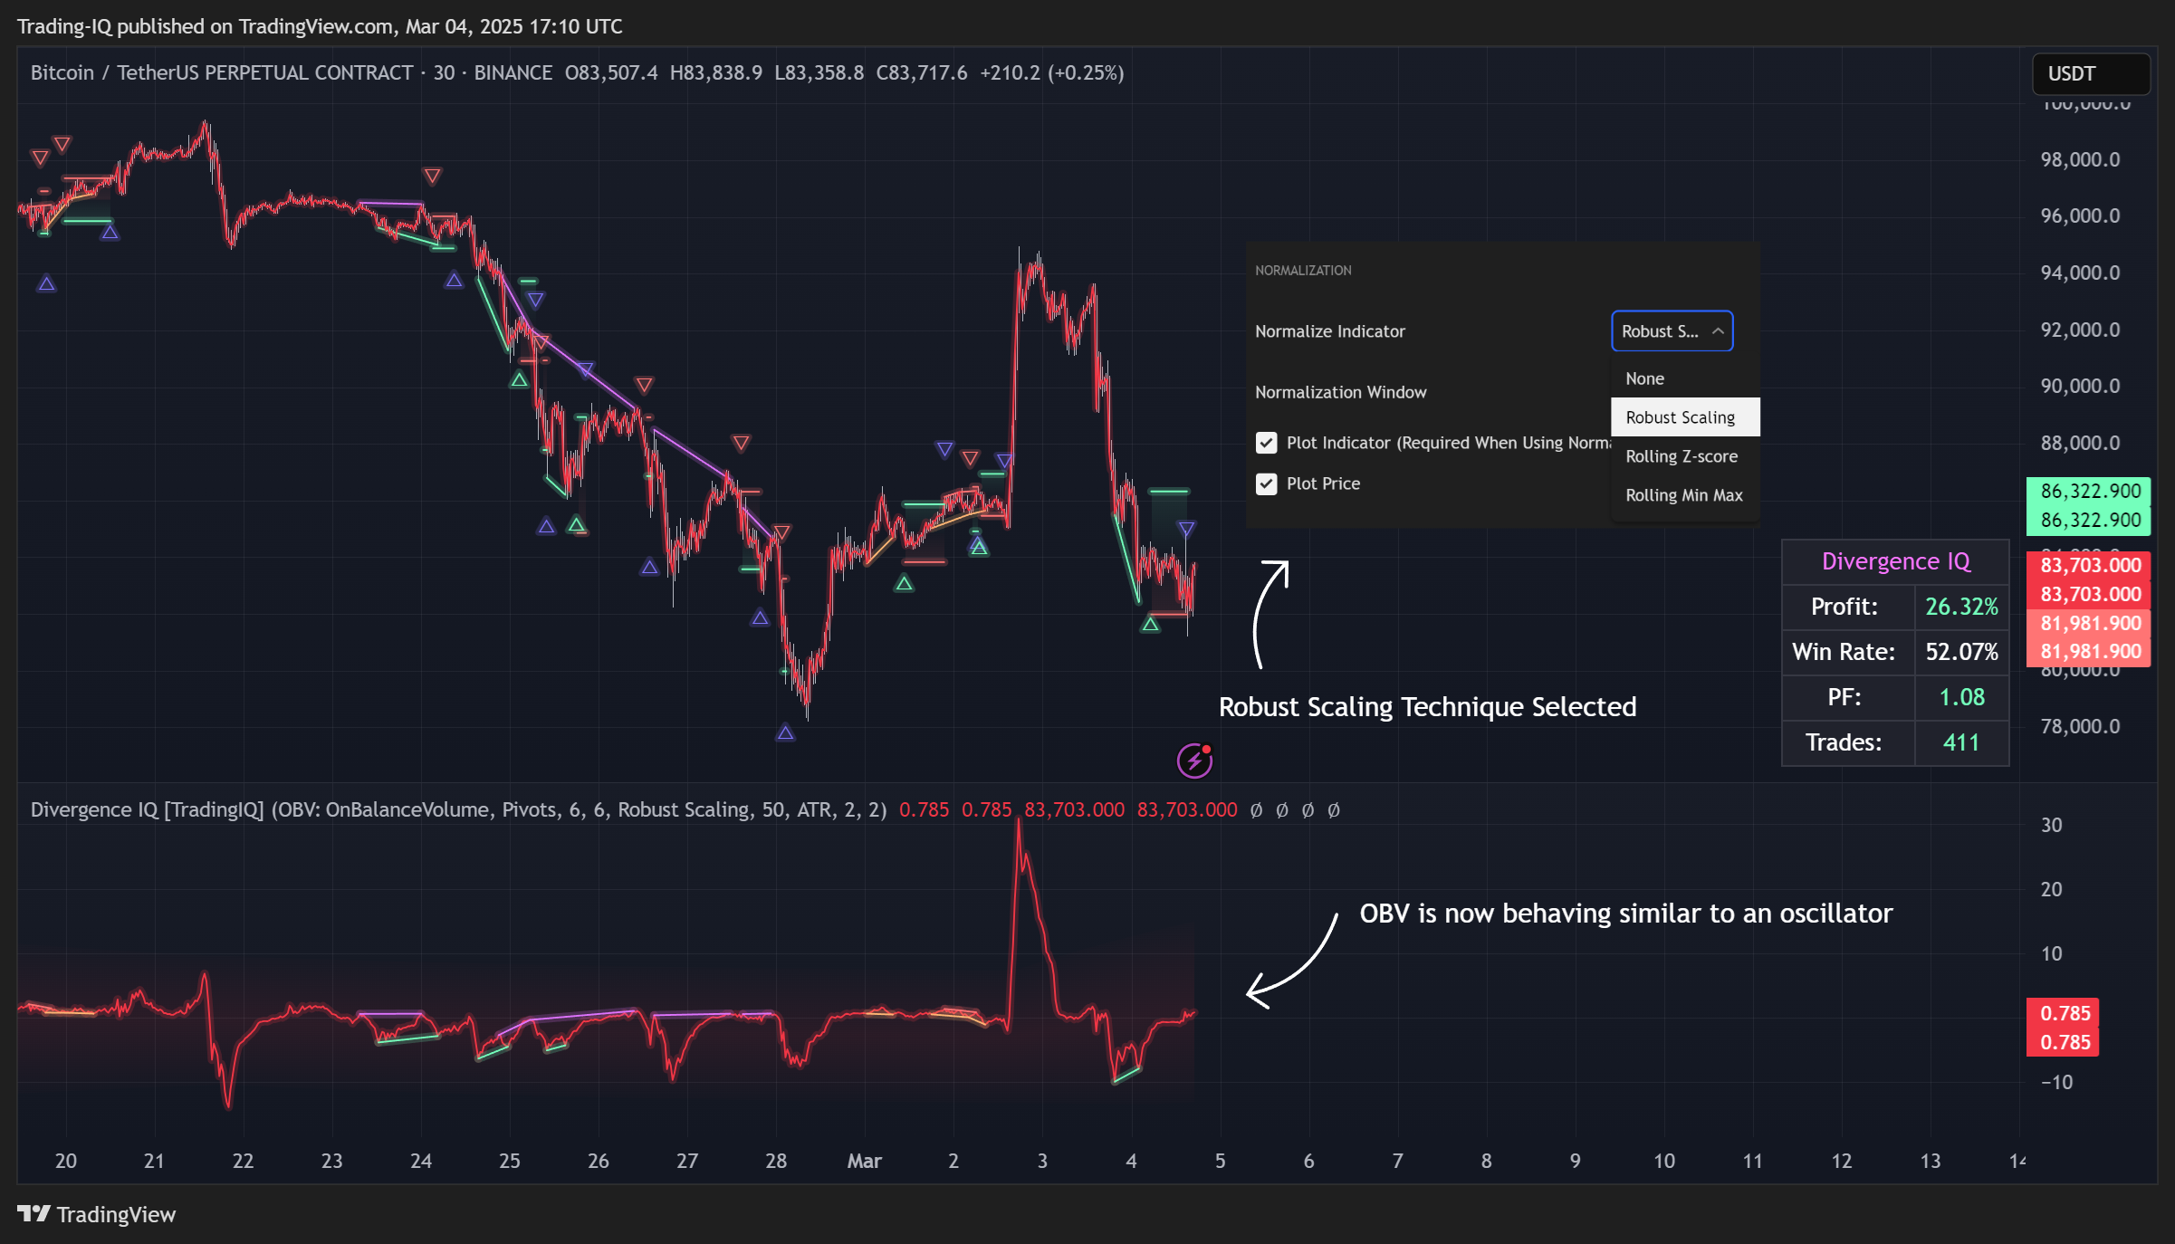Click the upper 0.785 oscillator value label
Screen dimensions: 2175x1244
coord(2063,1013)
